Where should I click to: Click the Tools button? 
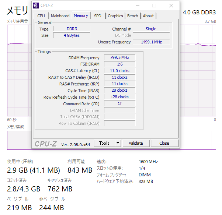[104, 143]
